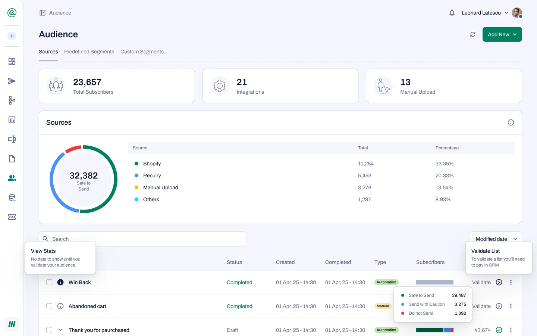Open the three-dot menu for the Win Back row
Viewport: 537px width, 336px height.
click(511, 282)
